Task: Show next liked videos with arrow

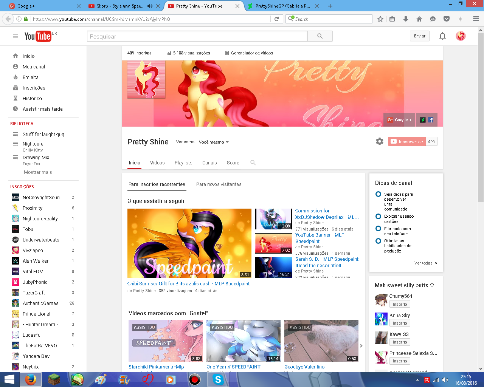Action: click(361, 346)
